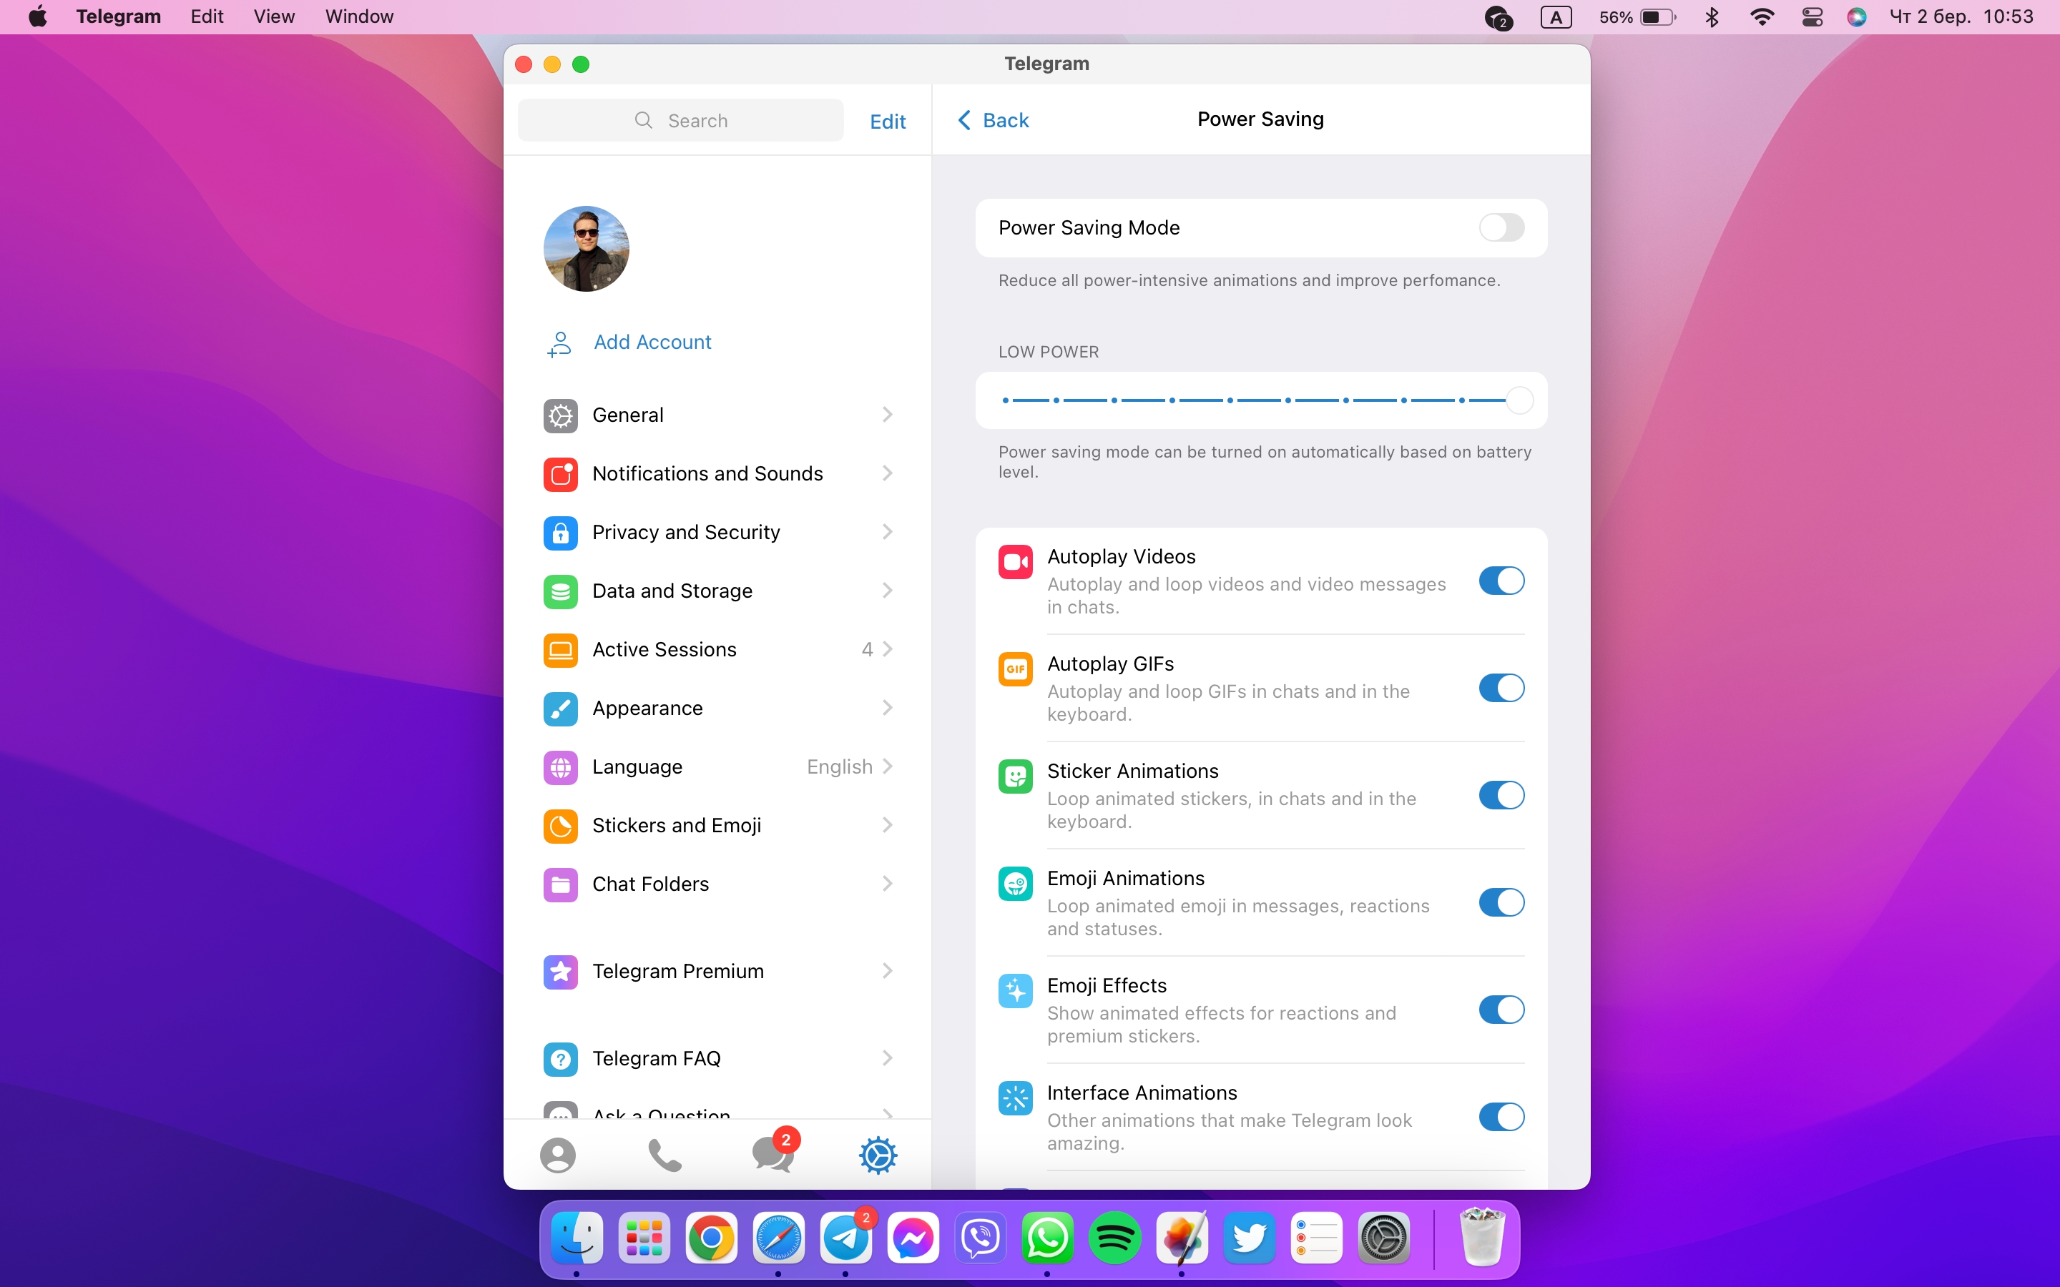Click the Search input field
The image size is (2060, 1287).
pos(681,121)
